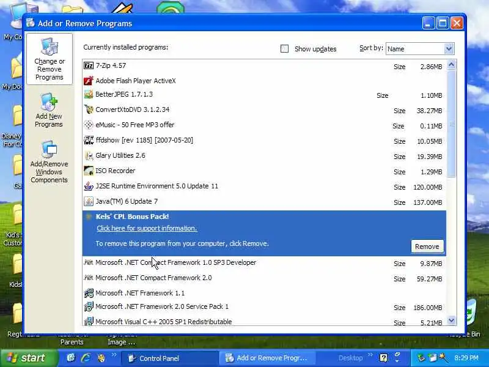Select the ffdshow [rev 1185] entry
Screen dimensions: 489x367
tap(265, 141)
